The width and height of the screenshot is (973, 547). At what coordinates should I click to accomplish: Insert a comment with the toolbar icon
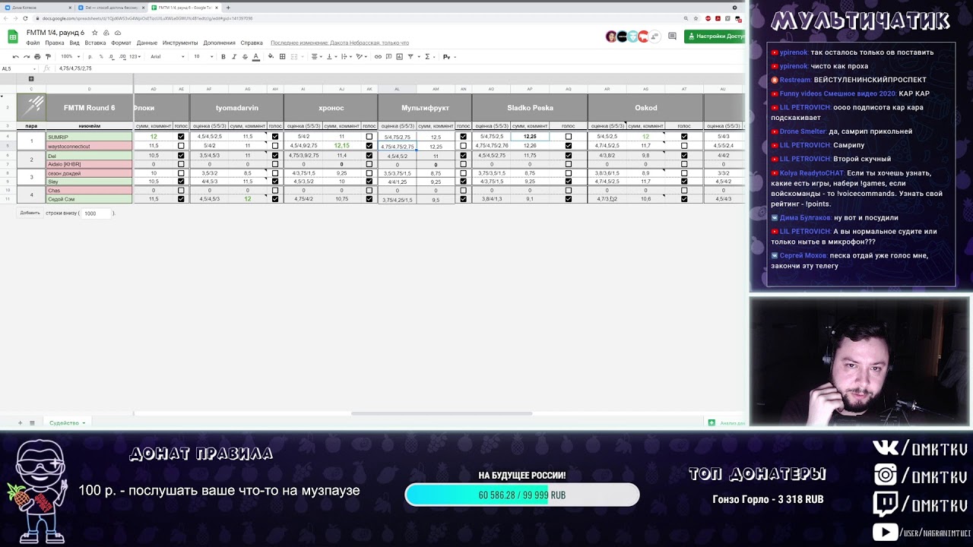click(x=388, y=56)
